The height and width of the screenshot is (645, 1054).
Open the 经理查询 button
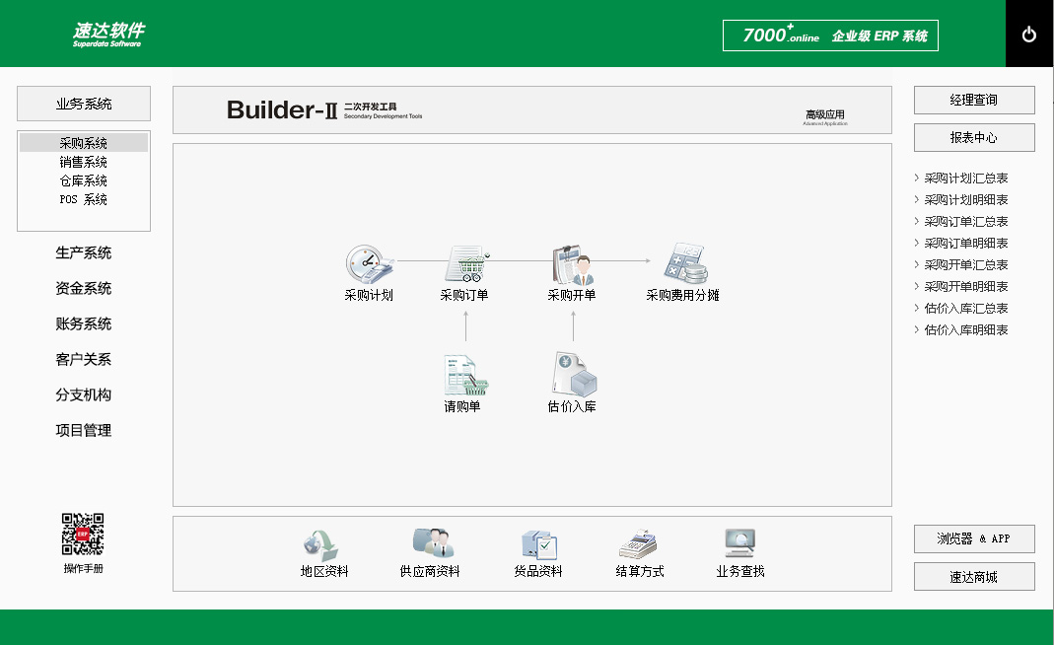(x=974, y=101)
